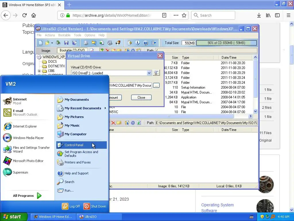Click the Save floppy disk icon

click(66, 43)
